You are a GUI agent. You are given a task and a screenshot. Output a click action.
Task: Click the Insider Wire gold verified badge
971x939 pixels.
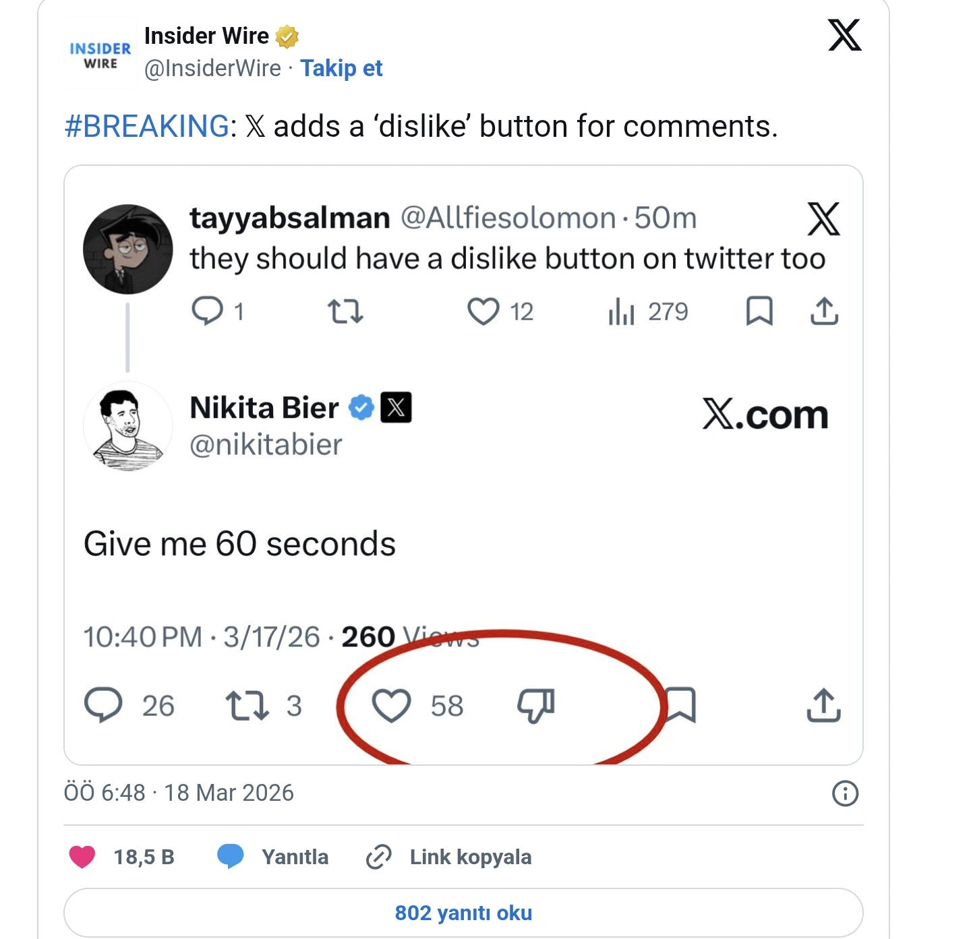pyautogui.click(x=287, y=36)
